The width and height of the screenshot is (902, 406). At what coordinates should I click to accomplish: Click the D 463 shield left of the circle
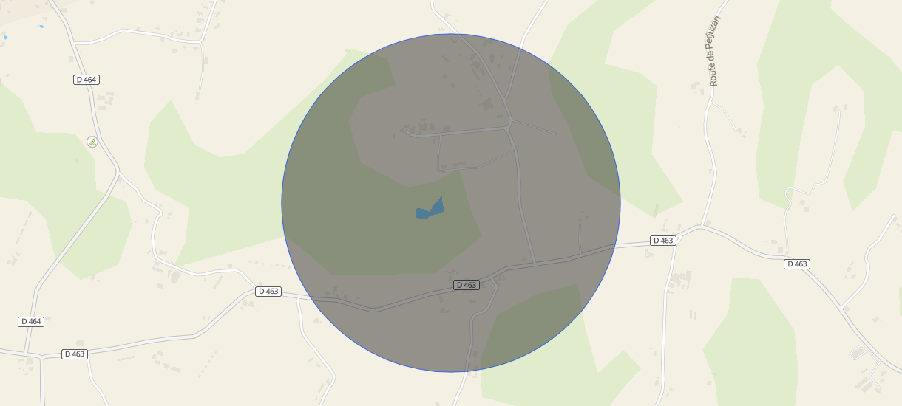268,292
